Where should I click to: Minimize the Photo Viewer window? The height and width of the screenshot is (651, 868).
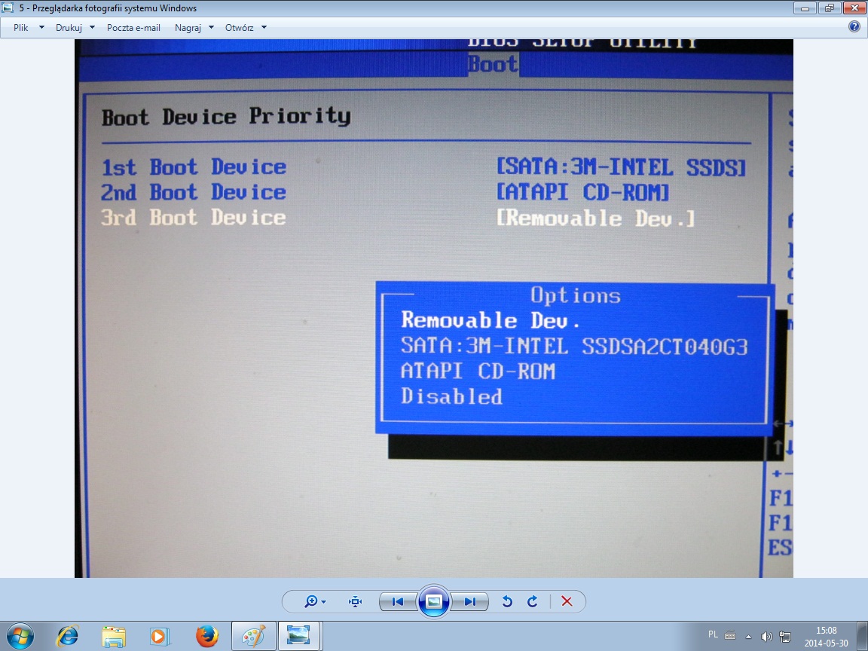coord(805,8)
